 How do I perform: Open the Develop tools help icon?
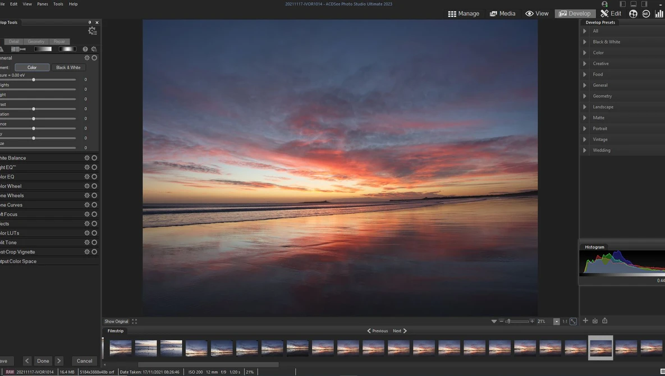pos(85,49)
